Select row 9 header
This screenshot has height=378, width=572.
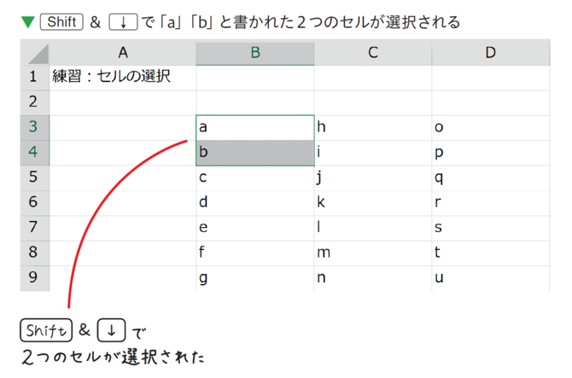coord(35,278)
